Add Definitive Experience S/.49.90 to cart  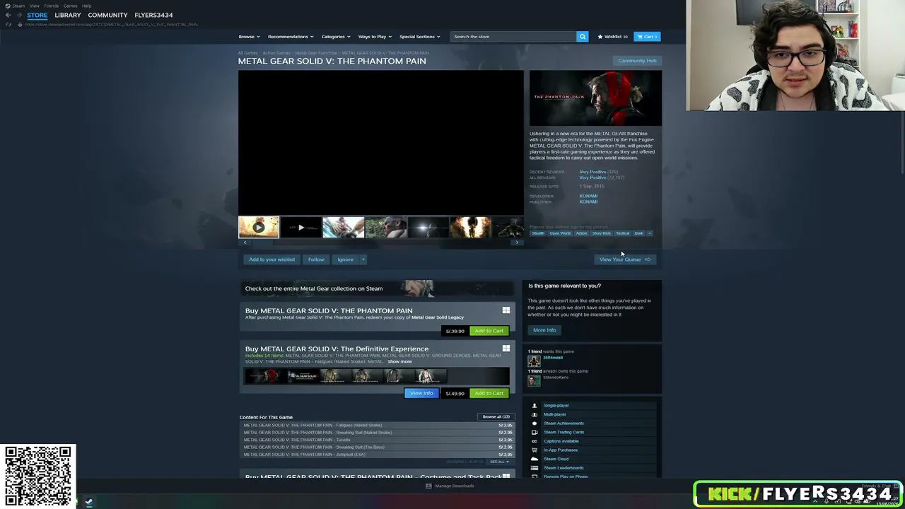point(489,393)
